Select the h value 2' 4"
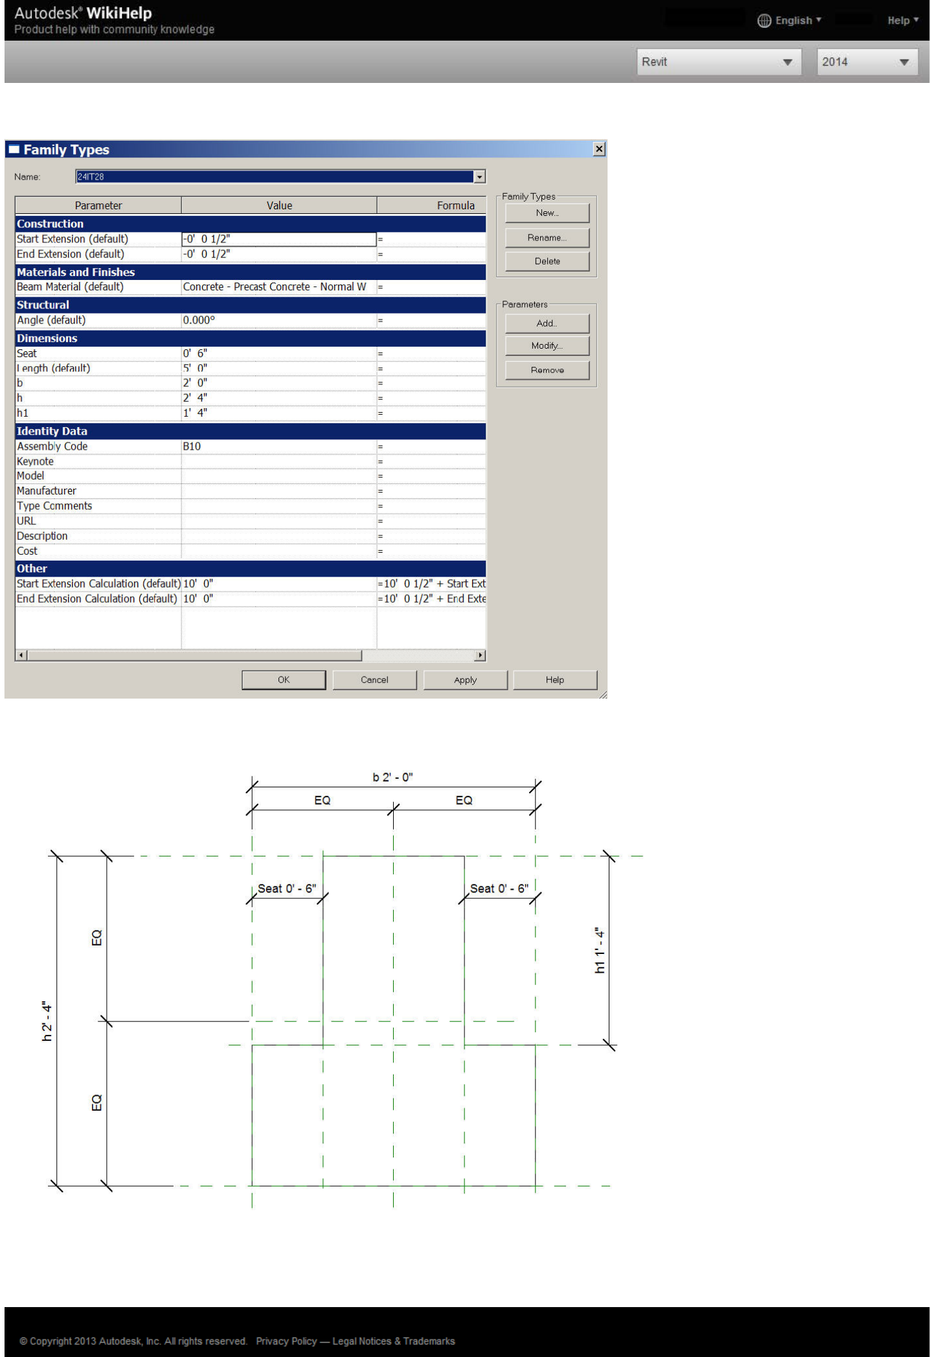Viewport: 930px width, 1357px height. 279,398
